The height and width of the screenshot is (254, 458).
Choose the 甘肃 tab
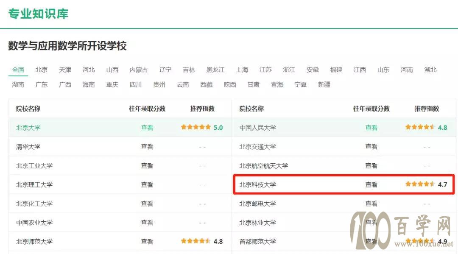click(x=254, y=85)
